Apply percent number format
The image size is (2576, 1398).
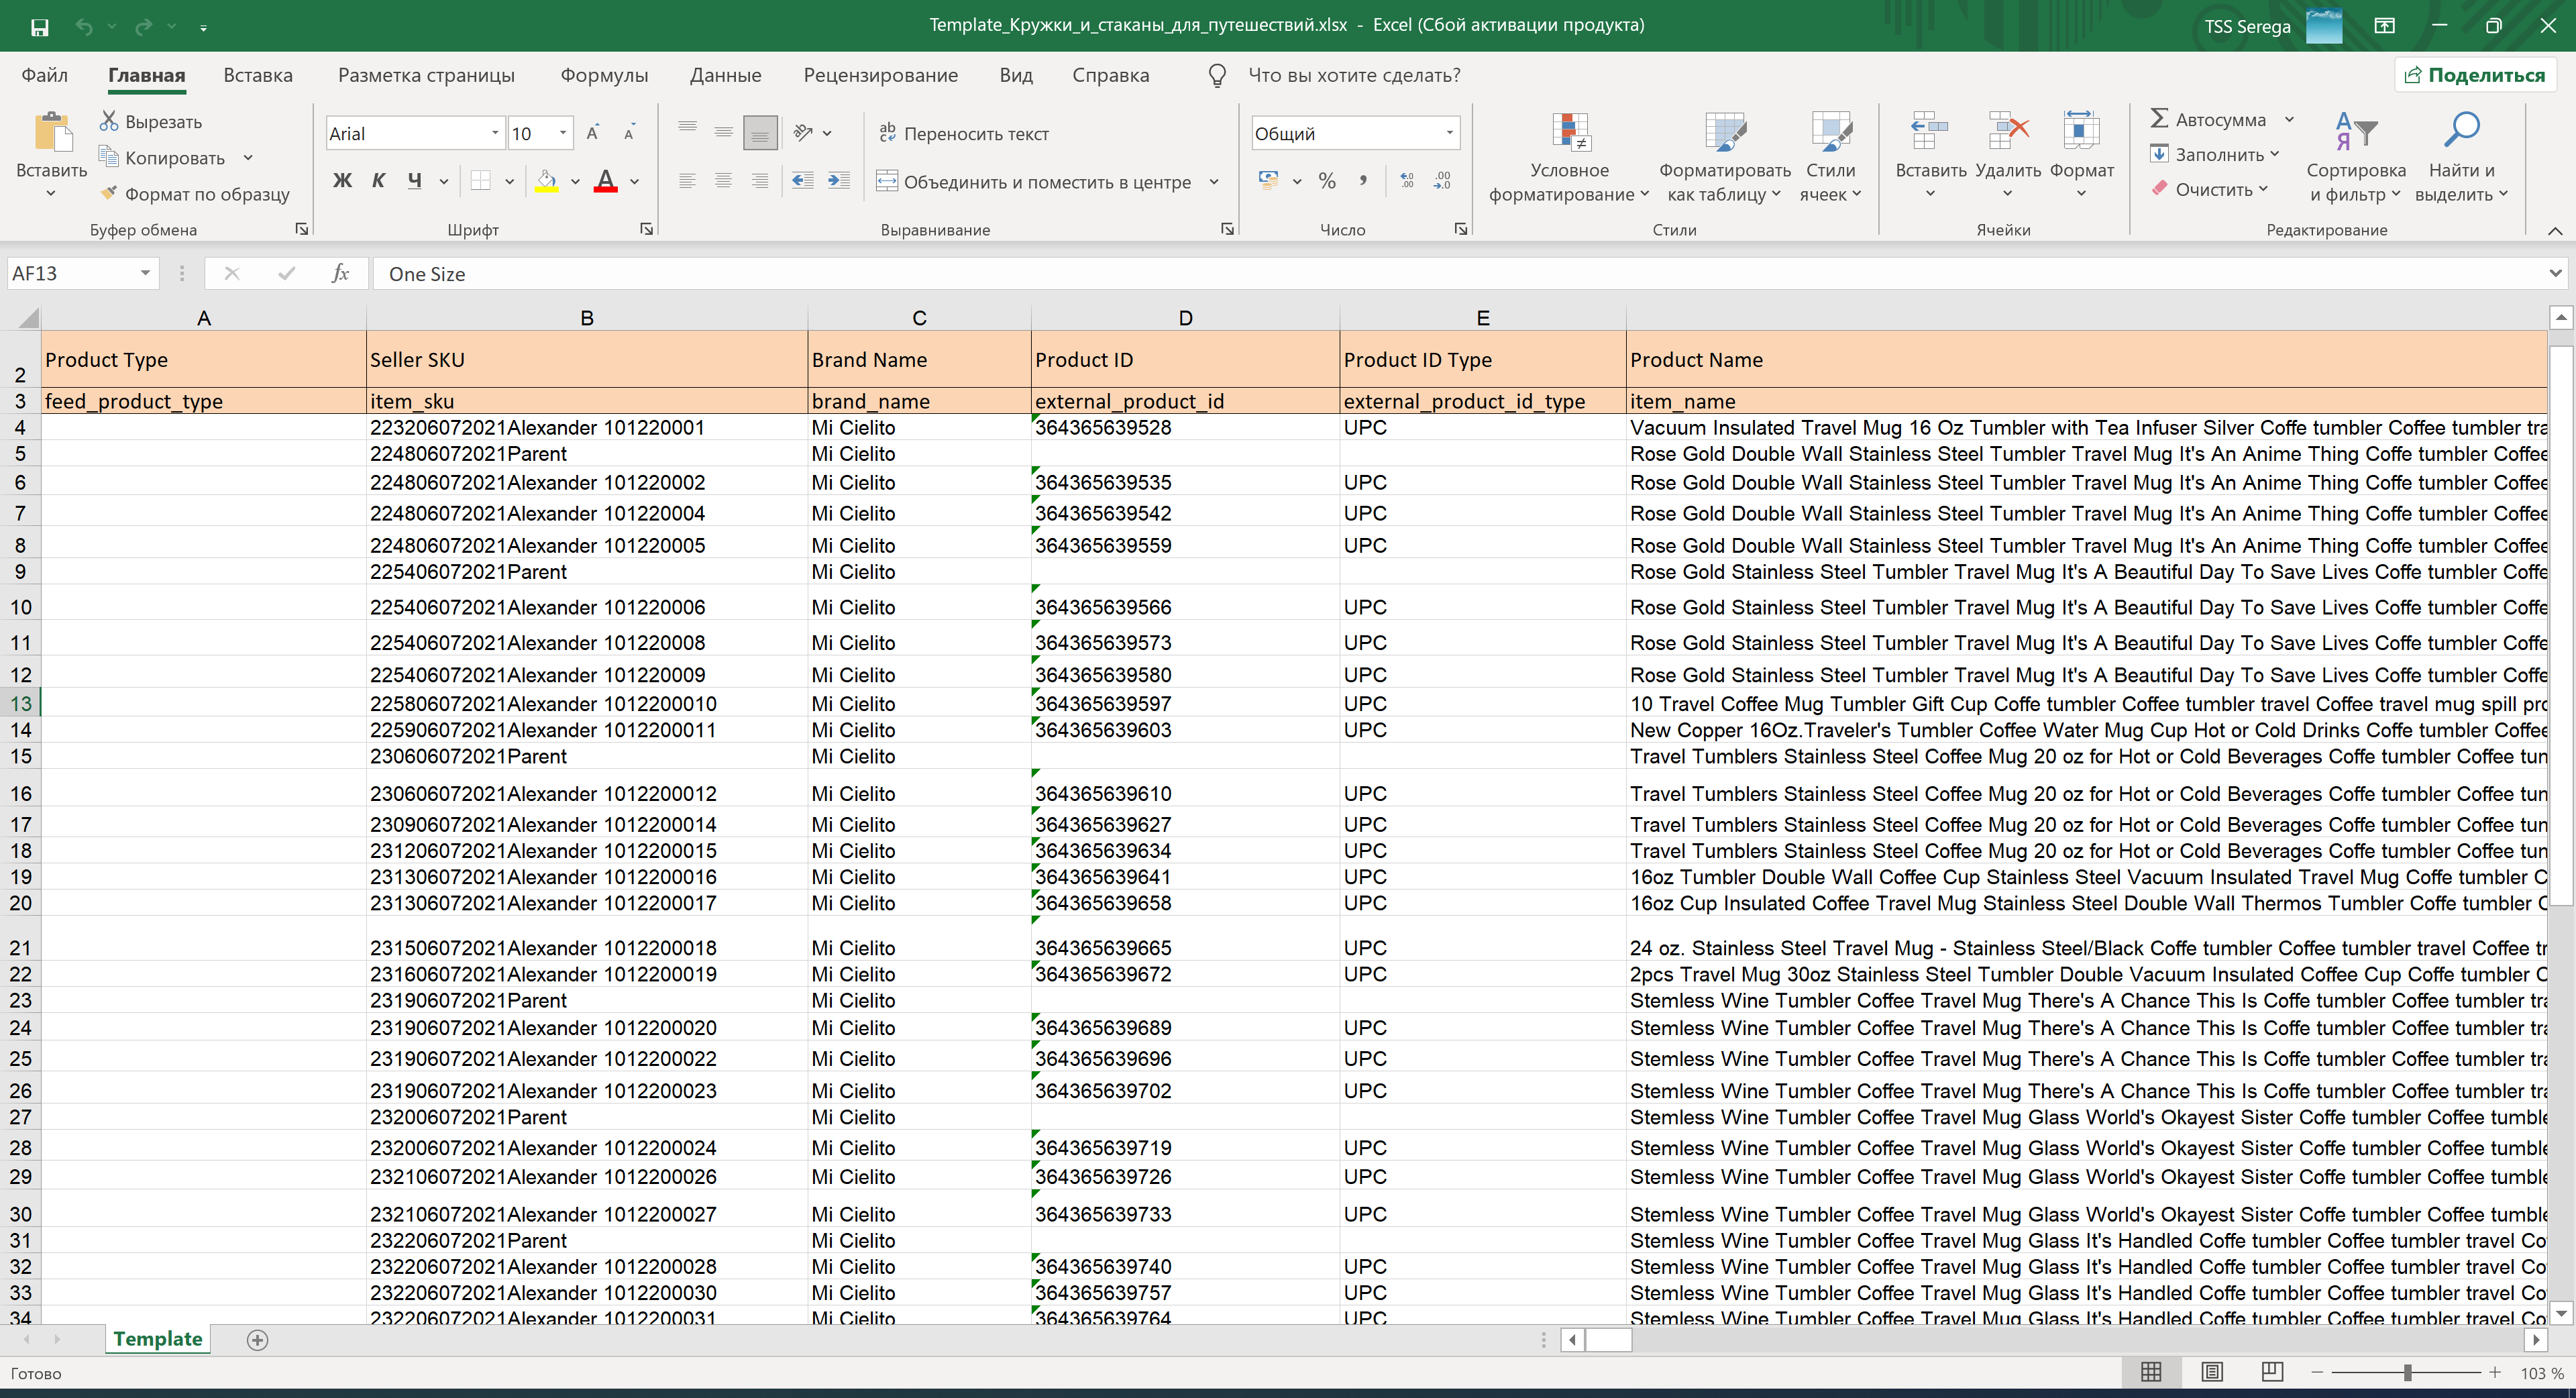[x=1328, y=180]
